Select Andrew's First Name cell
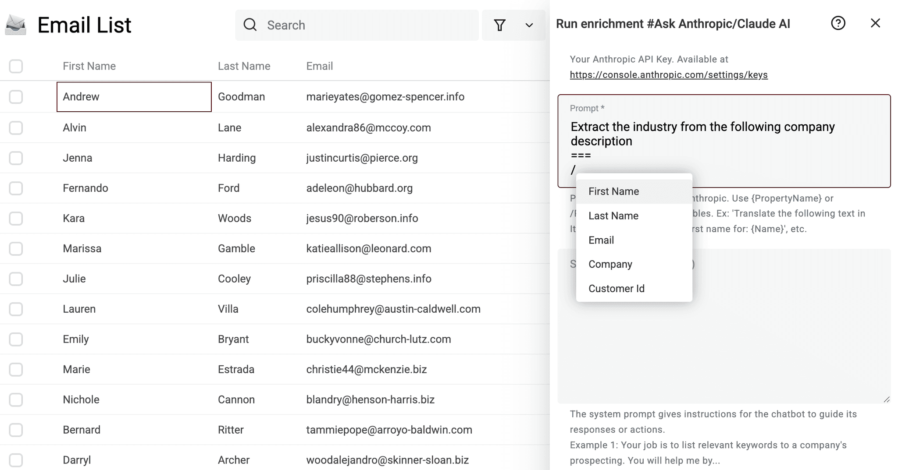 click(134, 97)
